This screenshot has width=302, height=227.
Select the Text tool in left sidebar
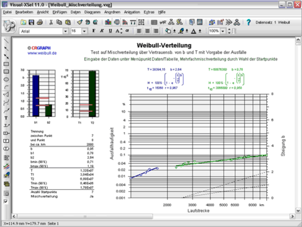tap(6, 118)
